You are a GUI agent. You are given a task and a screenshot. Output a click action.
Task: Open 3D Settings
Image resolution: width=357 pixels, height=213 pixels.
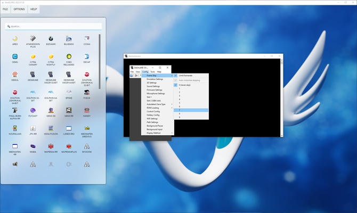point(158,83)
